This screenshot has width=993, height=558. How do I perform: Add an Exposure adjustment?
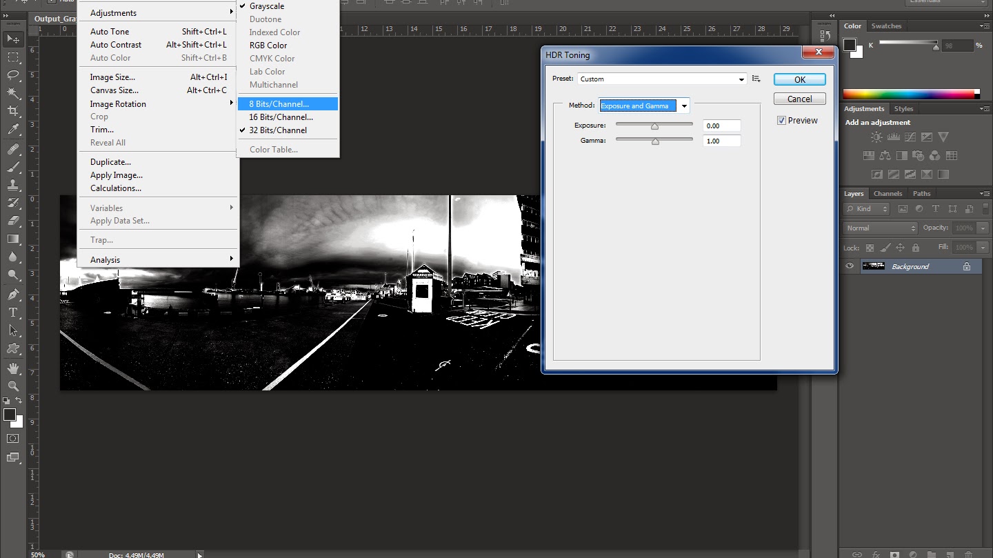coord(926,137)
